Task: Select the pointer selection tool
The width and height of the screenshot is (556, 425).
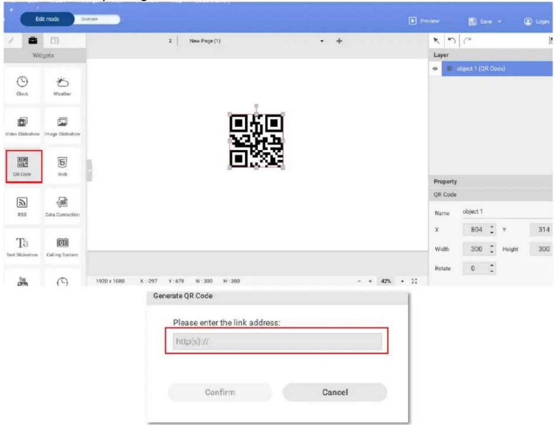Action: coord(436,40)
